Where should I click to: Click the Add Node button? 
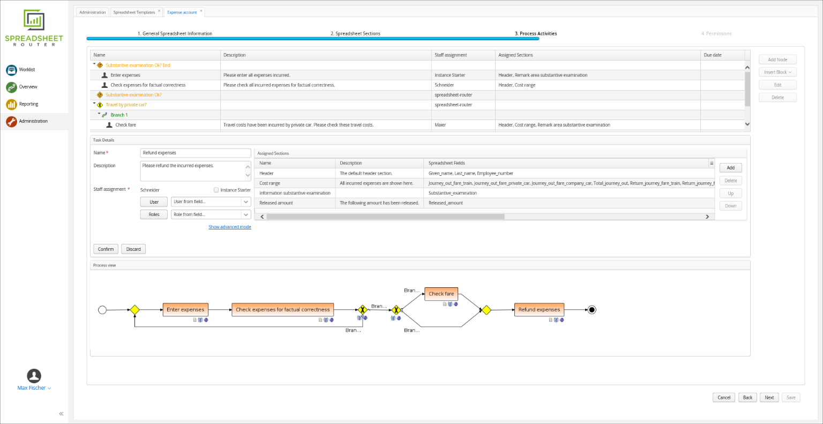(777, 59)
